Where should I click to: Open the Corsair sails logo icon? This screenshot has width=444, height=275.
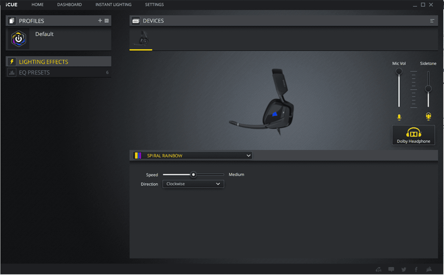pyautogui.click(x=429, y=269)
